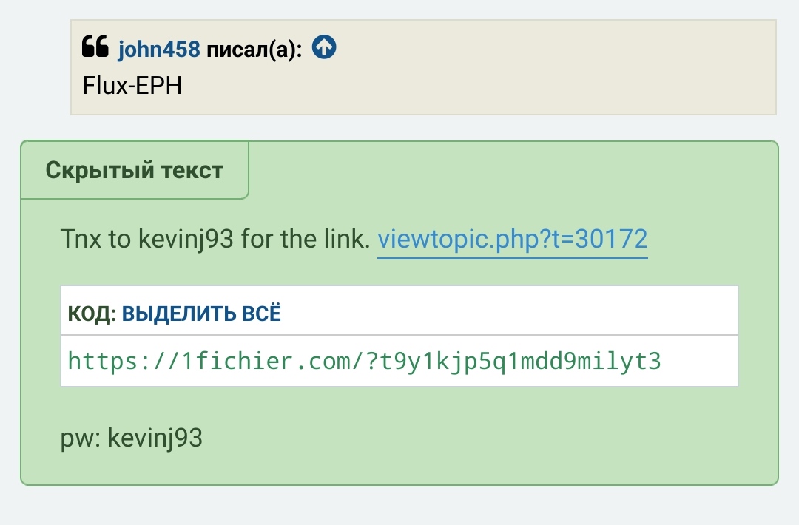Click the "писал(а):" text in quote header
Image resolution: width=799 pixels, height=525 pixels.
pyautogui.click(x=254, y=50)
